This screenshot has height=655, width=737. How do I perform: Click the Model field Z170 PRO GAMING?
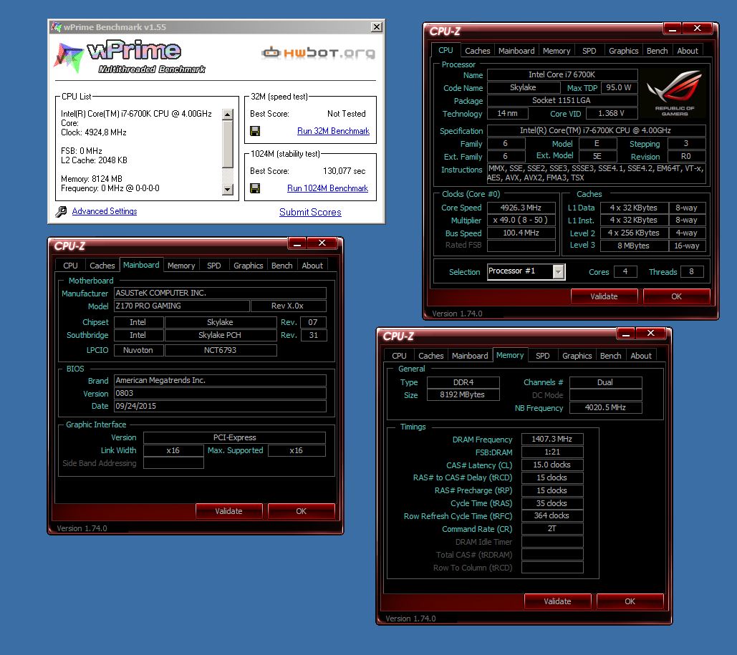coord(181,306)
